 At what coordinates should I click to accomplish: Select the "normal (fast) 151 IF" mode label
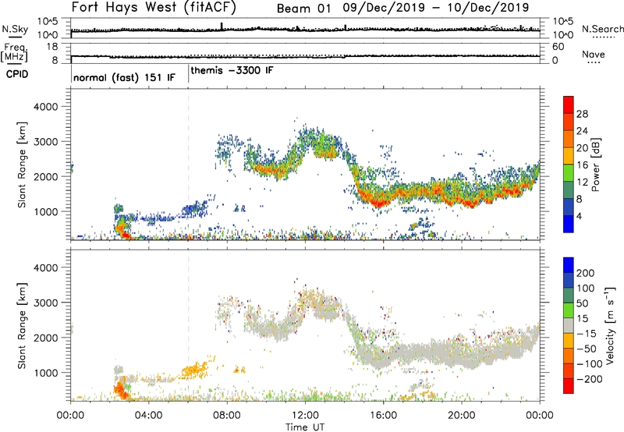(124, 77)
